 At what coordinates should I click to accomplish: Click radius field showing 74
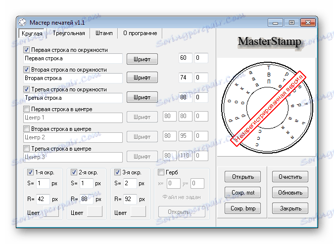click(x=186, y=78)
